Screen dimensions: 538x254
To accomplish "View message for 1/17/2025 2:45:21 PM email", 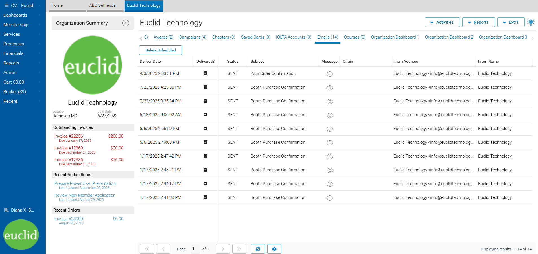I will (330, 170).
